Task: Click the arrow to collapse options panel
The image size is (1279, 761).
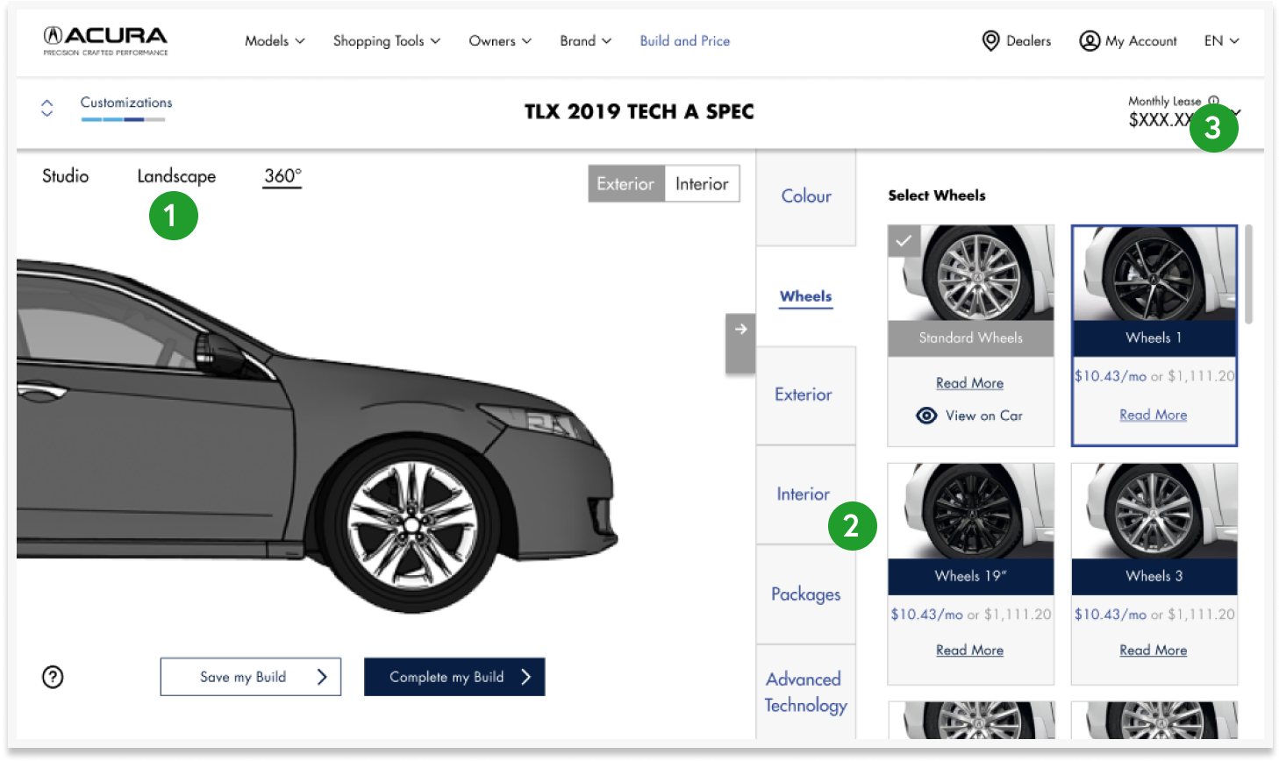Action: point(740,330)
